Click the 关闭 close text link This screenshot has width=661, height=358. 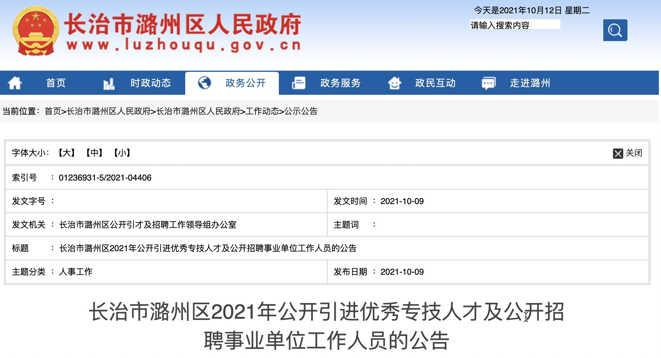634,153
